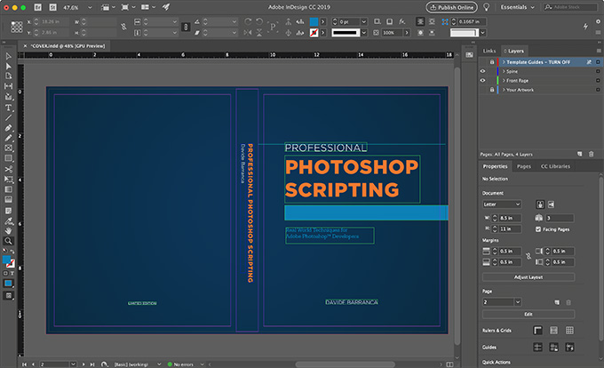
Task: Click the Edit page button
Action: click(x=528, y=314)
